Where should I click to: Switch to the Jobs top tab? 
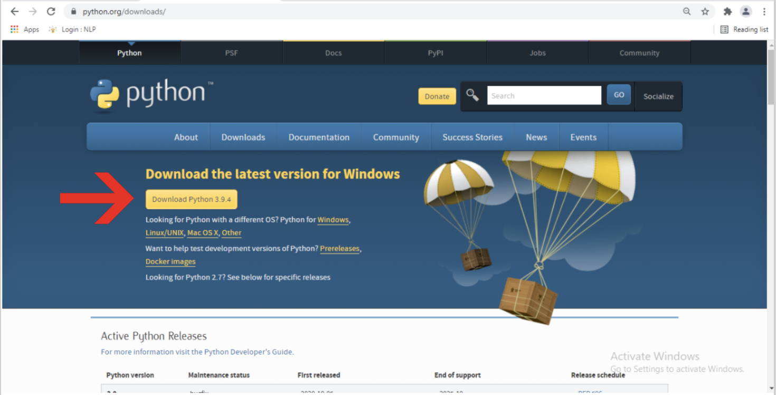pos(537,53)
